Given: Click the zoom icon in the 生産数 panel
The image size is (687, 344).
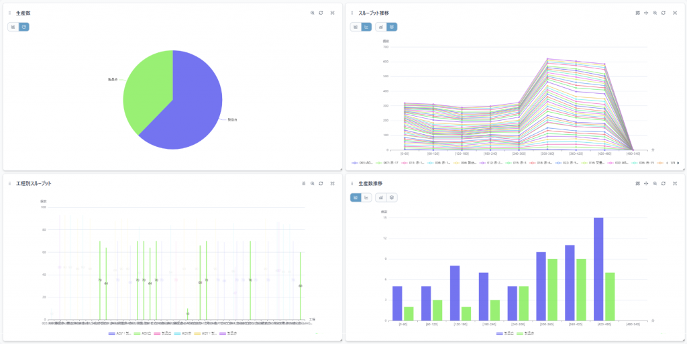Looking at the screenshot, I should click(x=313, y=13).
